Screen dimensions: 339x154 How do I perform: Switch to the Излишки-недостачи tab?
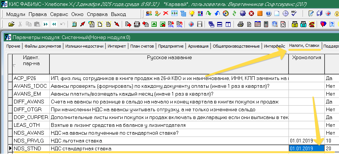[84, 46]
